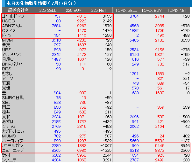Select the シティG row name
The width and height of the screenshot is (192, 163).
(x=9, y=126)
